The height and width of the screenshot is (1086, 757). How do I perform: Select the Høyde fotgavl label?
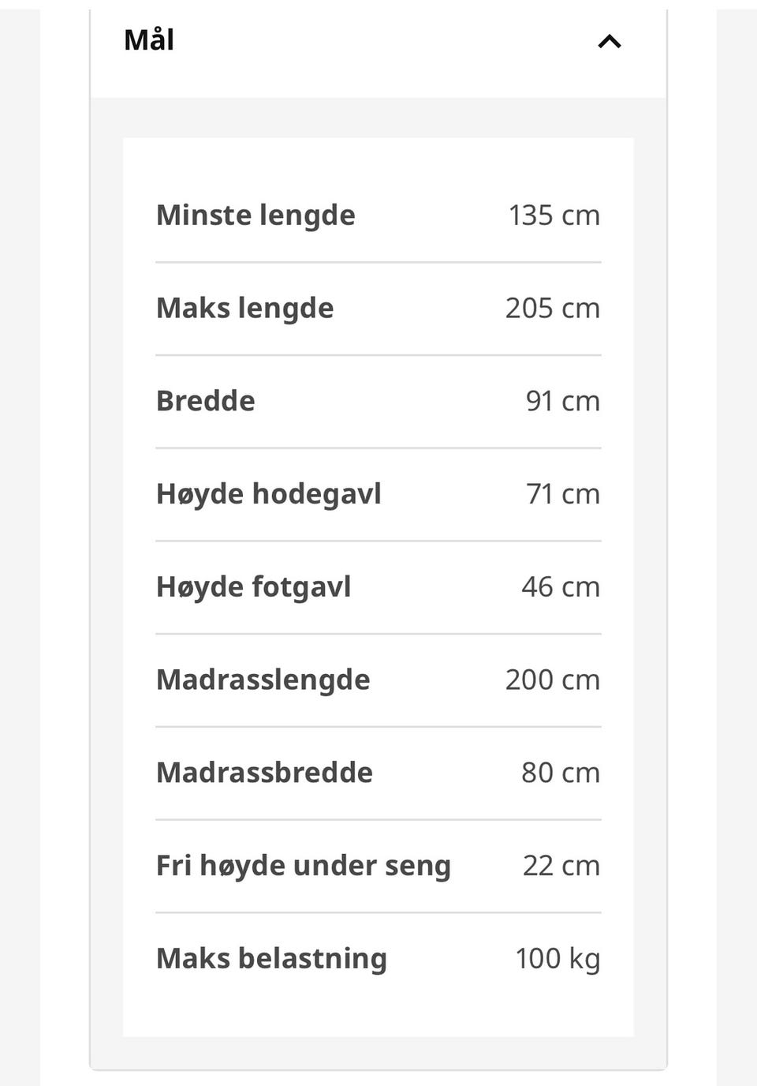tap(254, 587)
